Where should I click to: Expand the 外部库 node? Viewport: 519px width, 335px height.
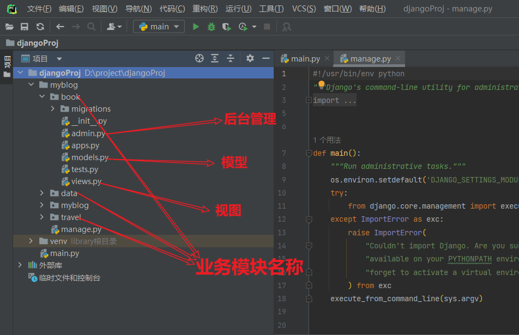[20, 265]
